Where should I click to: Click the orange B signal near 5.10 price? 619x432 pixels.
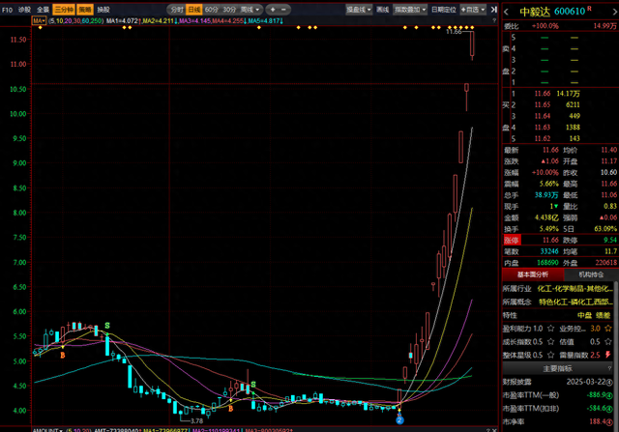tap(62, 355)
